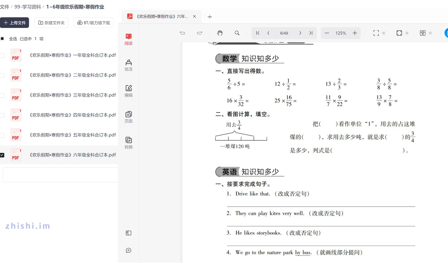This screenshot has width=448, height=263.
Task: Open the 编辑 edit mode
Action: click(129, 91)
